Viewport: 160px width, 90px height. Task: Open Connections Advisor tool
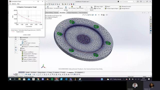58,7
